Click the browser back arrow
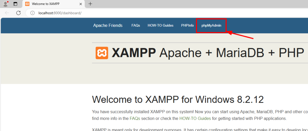308x131 pixels. pos(7,13)
